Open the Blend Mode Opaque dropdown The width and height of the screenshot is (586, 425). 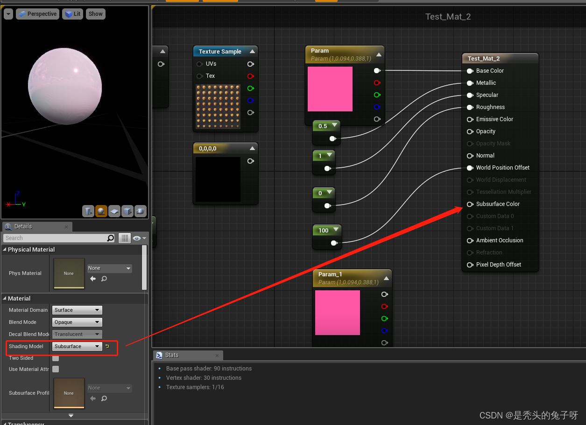point(77,322)
